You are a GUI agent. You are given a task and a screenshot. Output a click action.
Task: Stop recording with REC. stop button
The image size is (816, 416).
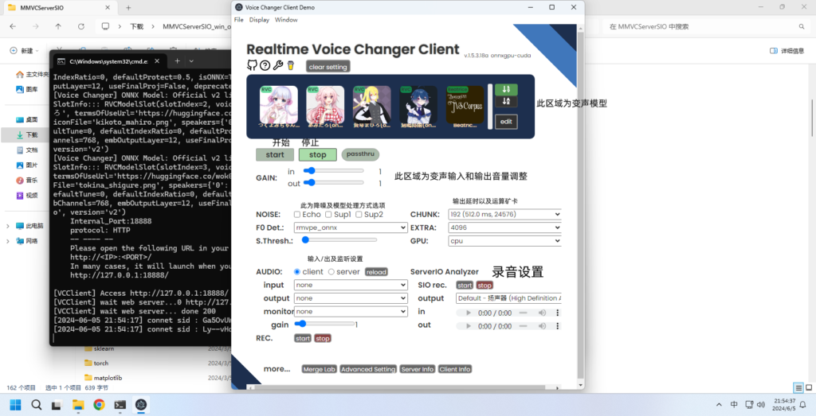pos(323,339)
